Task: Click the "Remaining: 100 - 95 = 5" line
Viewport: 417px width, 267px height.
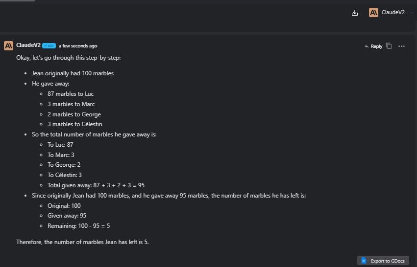Action: (82, 226)
